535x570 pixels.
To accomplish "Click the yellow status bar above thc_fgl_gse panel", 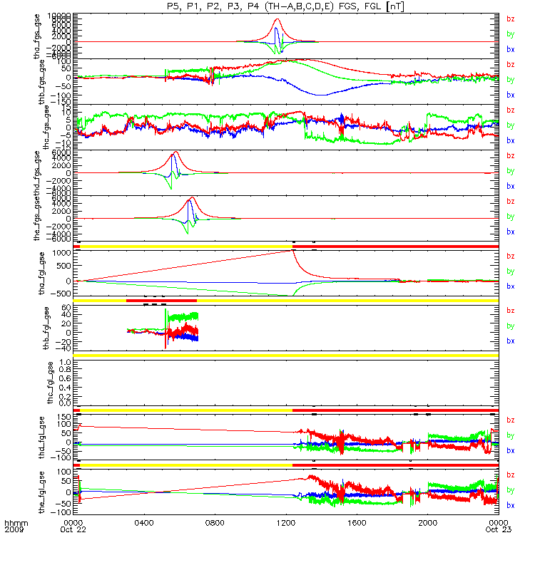I will pyautogui.click(x=286, y=356).
